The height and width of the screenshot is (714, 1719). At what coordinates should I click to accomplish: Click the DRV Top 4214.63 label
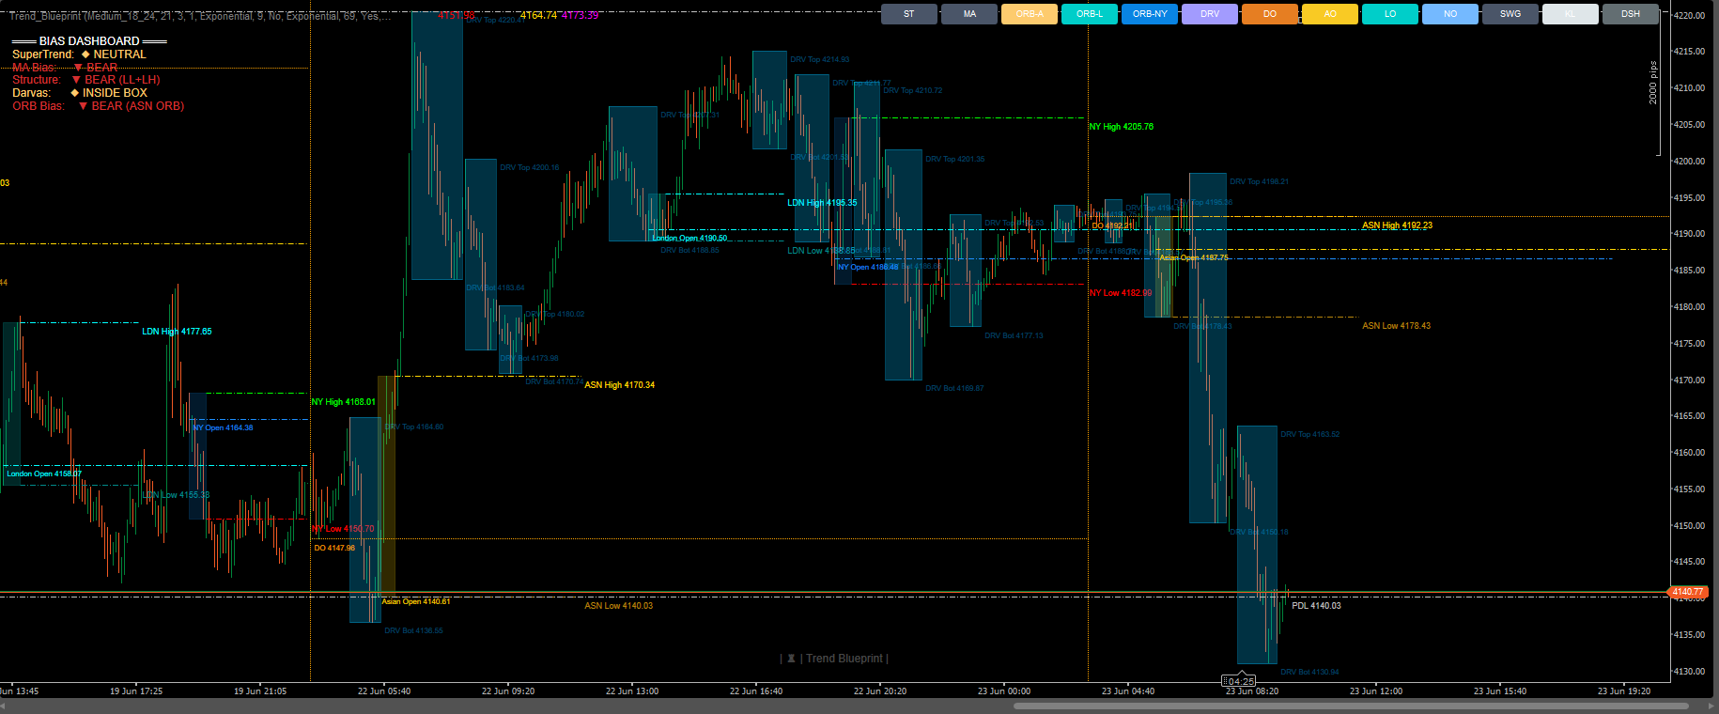pos(820,60)
